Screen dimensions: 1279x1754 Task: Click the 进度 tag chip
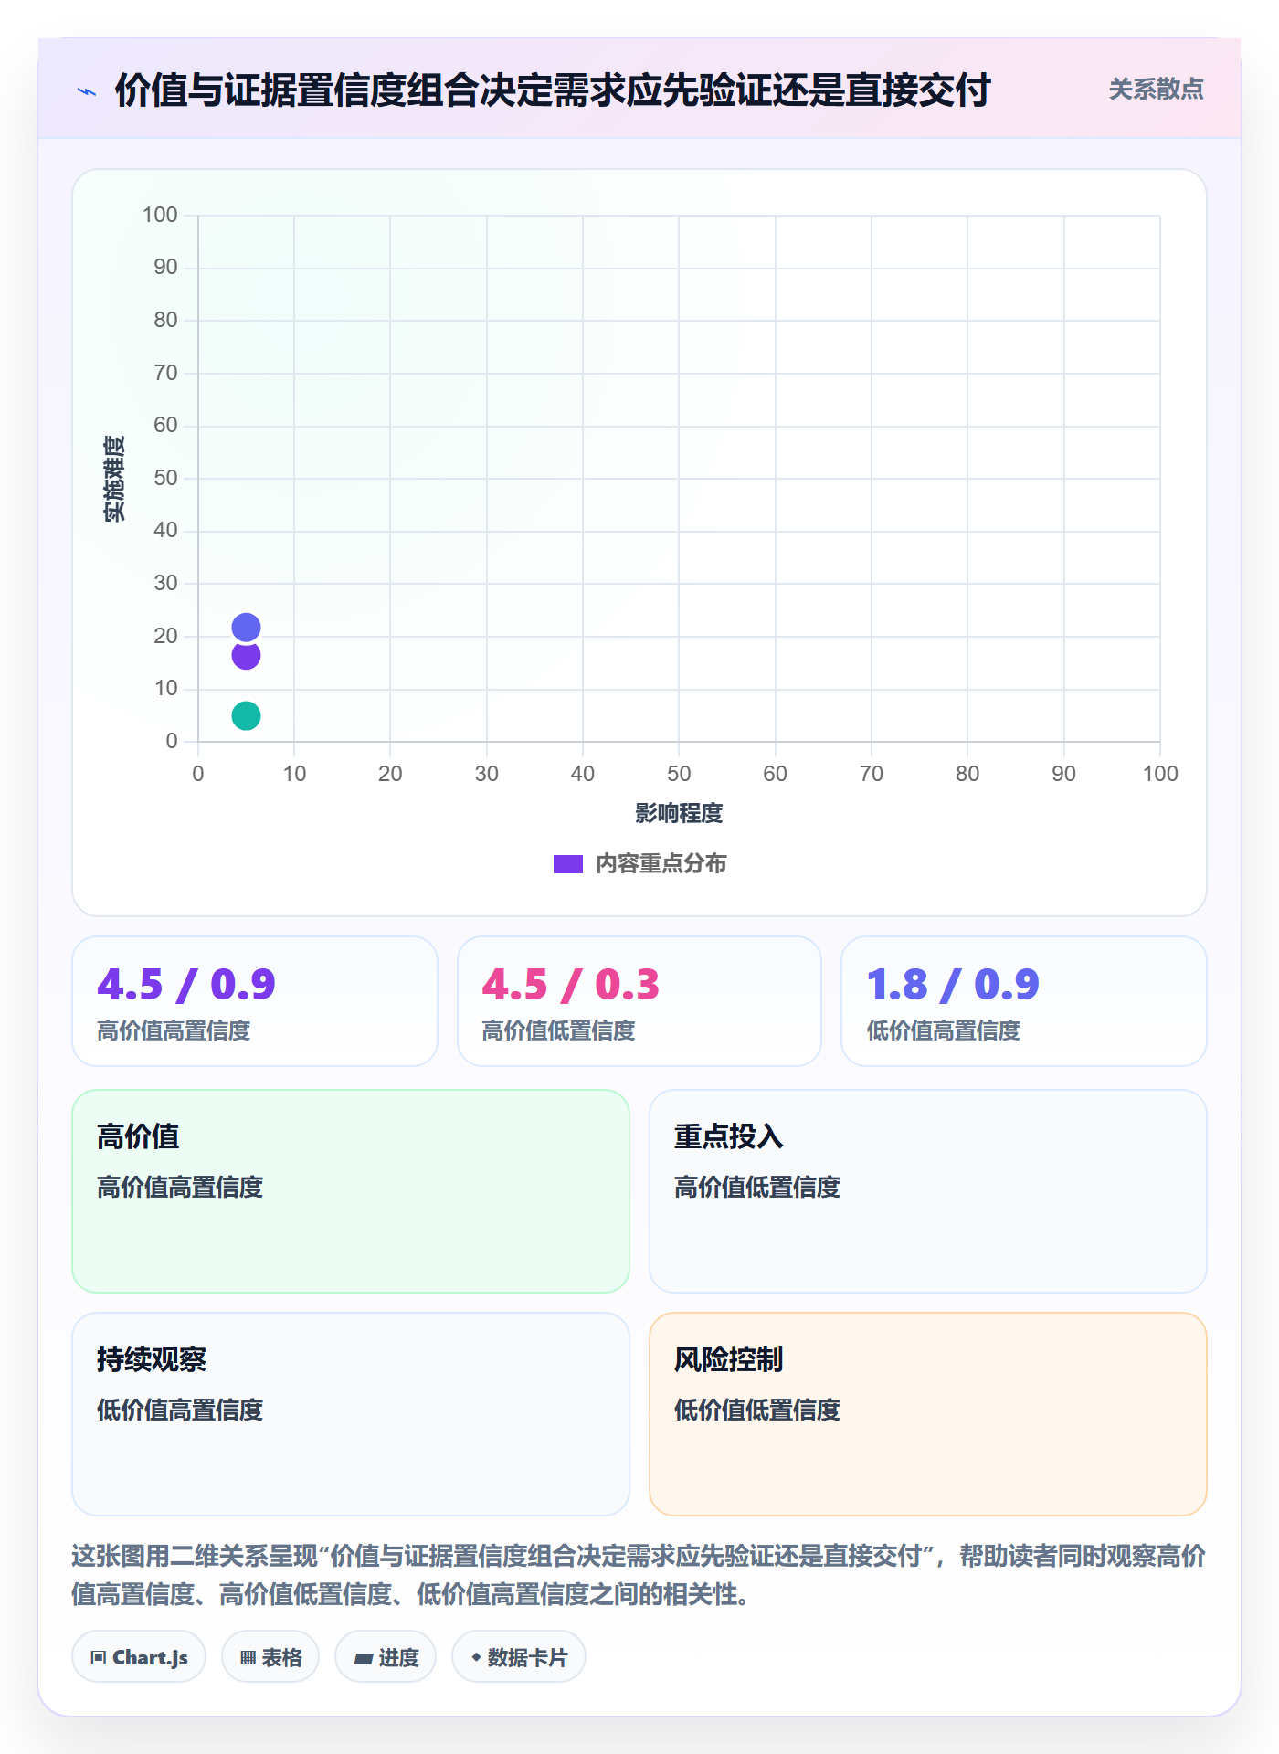[x=386, y=1657]
